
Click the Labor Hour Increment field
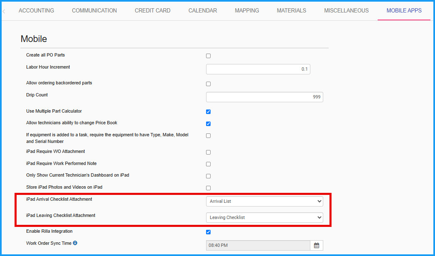tap(258, 69)
